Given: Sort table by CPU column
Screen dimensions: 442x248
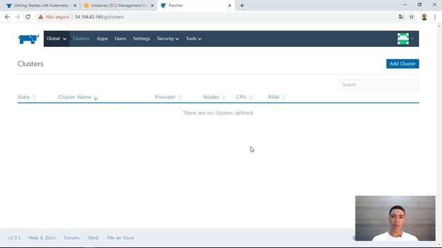Looking at the screenshot, I should point(244,97).
